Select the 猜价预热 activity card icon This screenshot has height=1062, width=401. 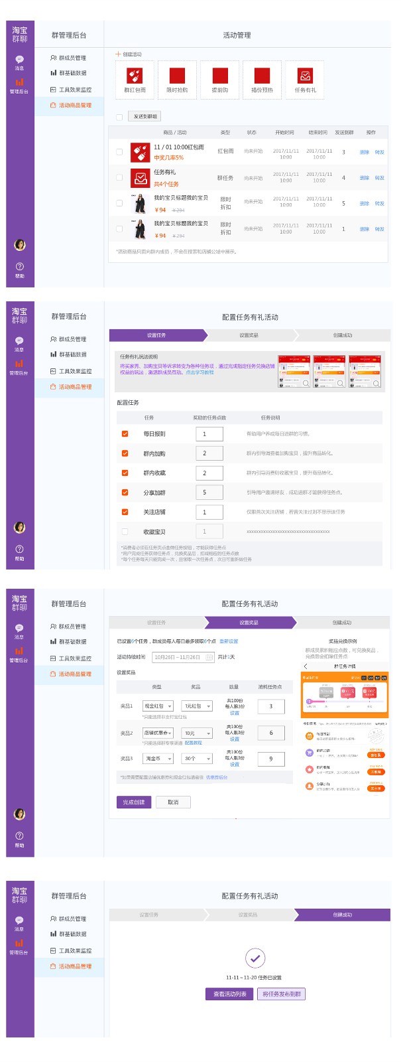click(262, 75)
